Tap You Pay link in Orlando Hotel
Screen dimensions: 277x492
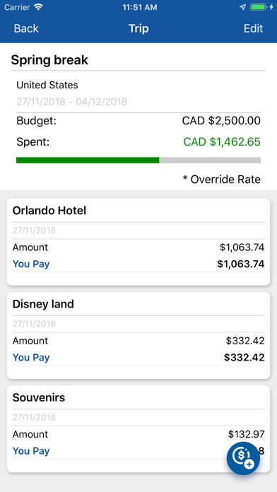(x=31, y=264)
